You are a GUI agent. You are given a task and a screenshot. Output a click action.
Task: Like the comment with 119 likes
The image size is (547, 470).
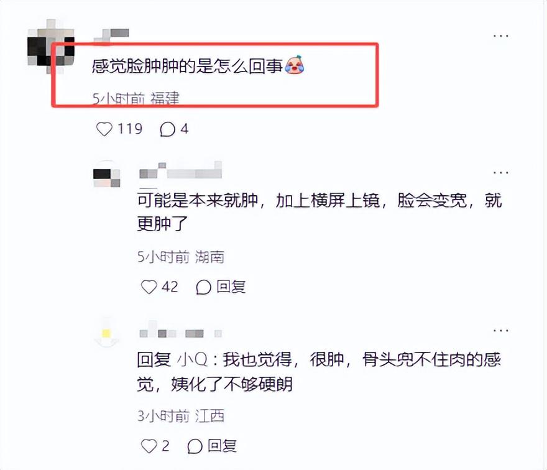(x=104, y=129)
